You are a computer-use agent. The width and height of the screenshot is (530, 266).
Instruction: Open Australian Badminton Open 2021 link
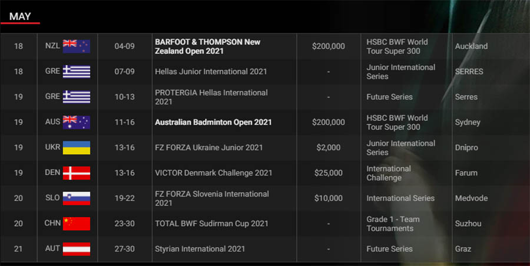213,122
